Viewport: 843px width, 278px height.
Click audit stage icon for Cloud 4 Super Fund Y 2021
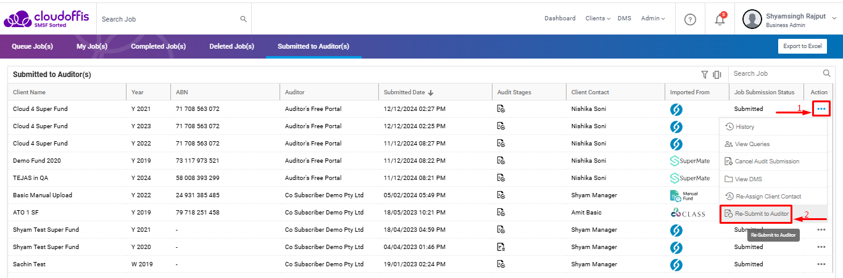coord(501,109)
